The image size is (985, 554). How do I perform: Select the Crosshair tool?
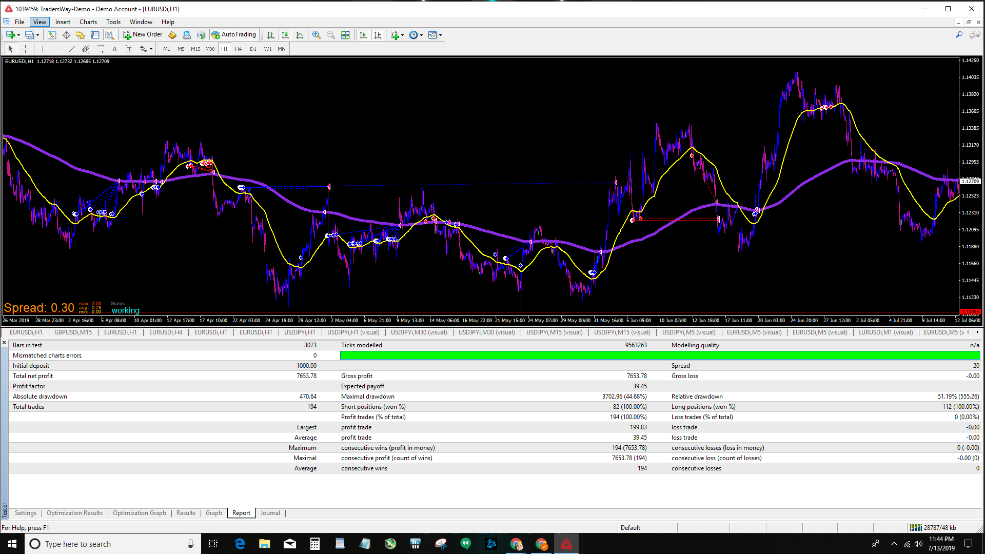point(25,49)
